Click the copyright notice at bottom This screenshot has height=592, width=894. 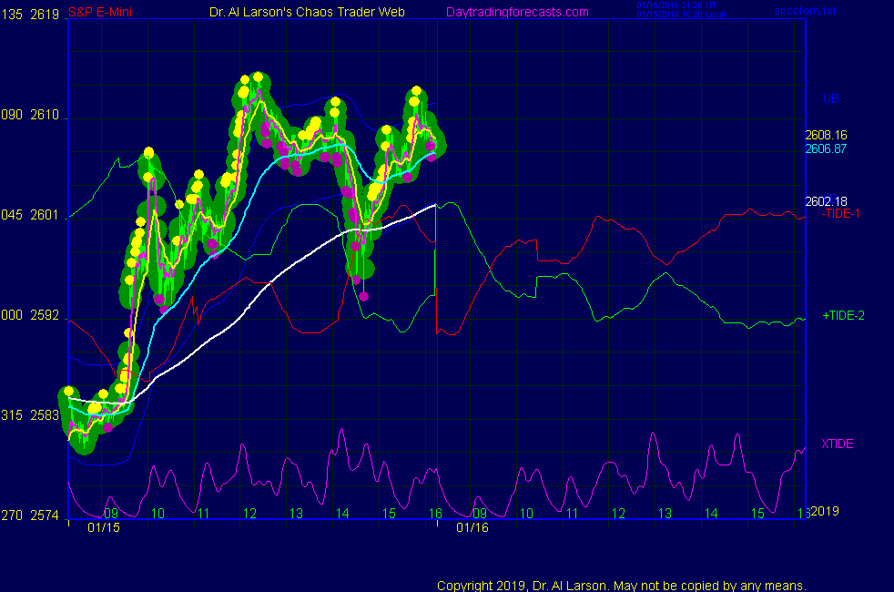pyautogui.click(x=622, y=585)
